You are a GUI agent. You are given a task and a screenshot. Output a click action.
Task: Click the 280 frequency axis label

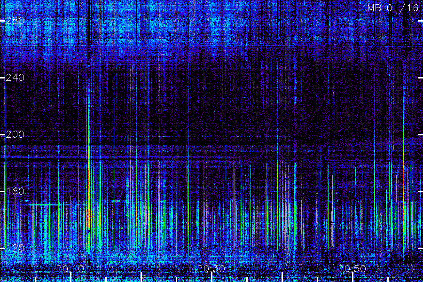pos(15,21)
